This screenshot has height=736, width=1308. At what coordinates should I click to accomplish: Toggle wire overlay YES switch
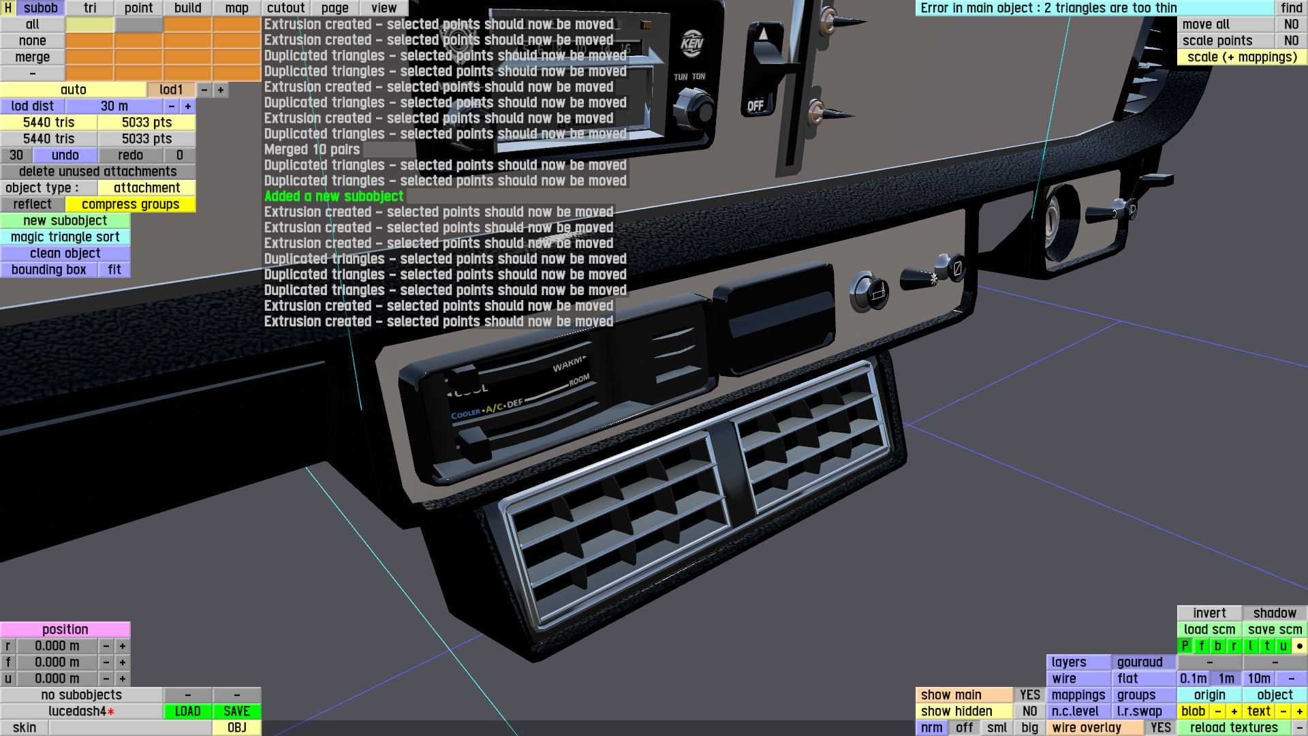coord(1160,728)
